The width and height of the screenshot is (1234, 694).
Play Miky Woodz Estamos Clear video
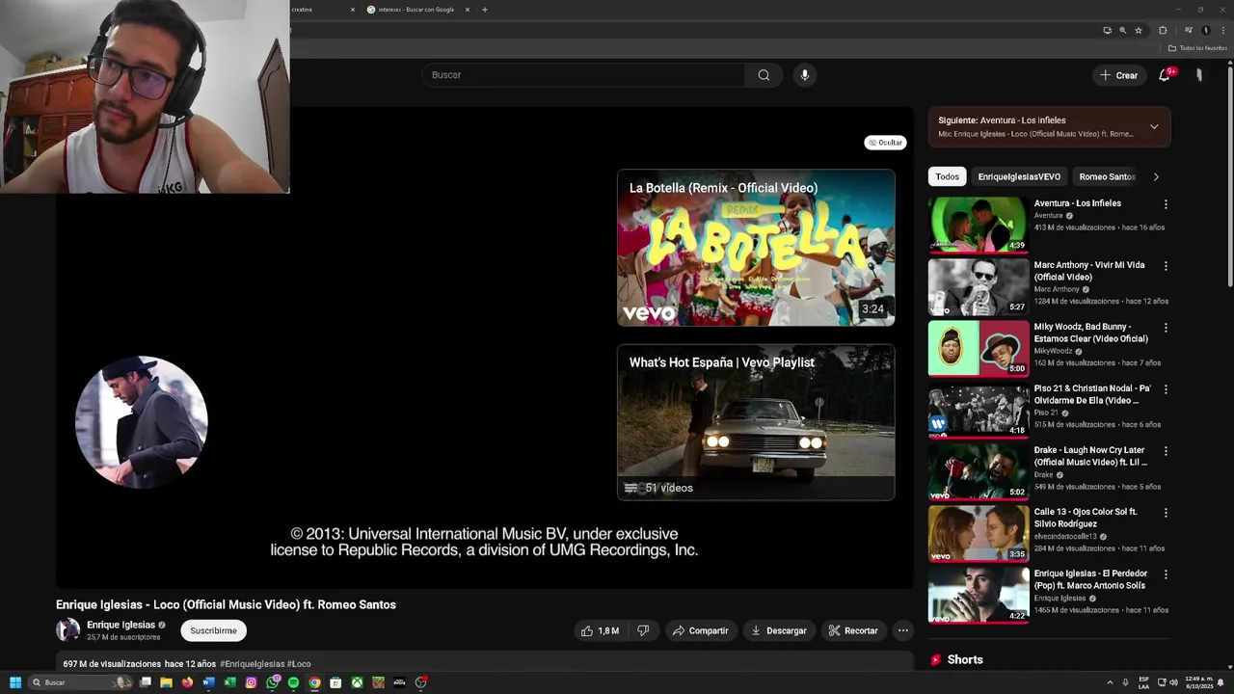pos(978,348)
